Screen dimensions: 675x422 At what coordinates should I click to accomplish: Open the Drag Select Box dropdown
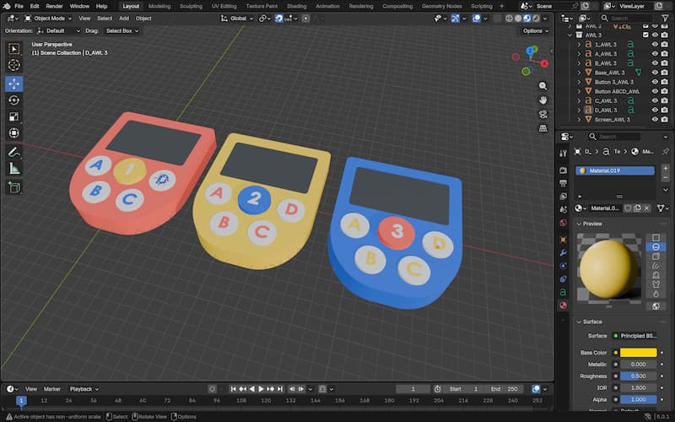tap(122, 31)
